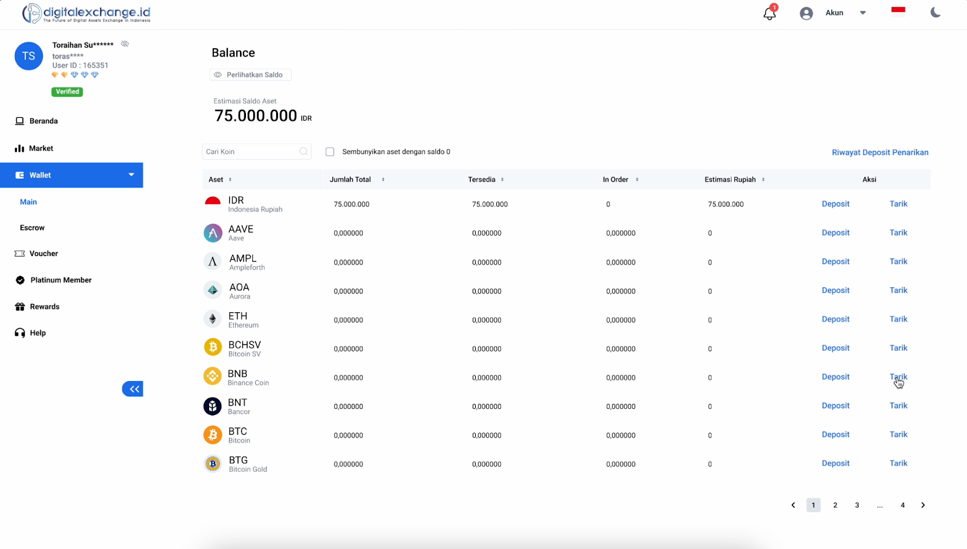Click Tarik for IDR
The image size is (967, 549).
tap(899, 204)
